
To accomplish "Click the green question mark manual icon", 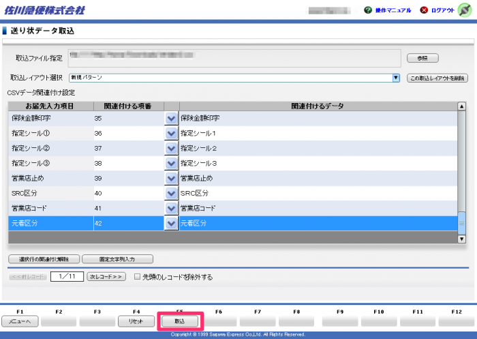I will [x=368, y=10].
